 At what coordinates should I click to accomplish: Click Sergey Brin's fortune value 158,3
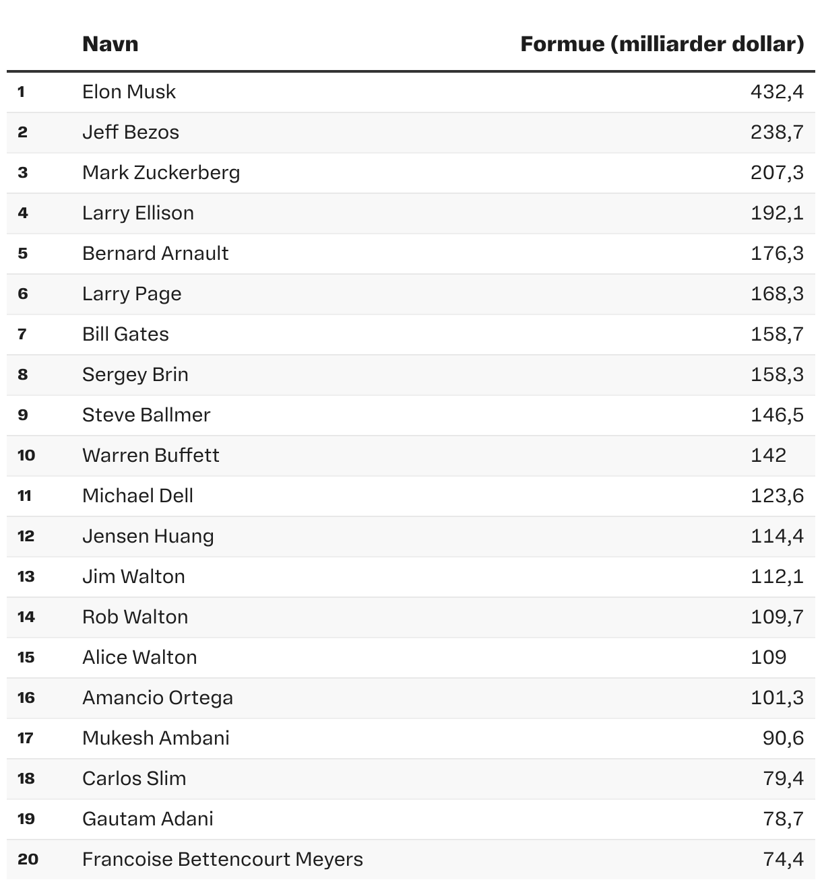click(777, 374)
